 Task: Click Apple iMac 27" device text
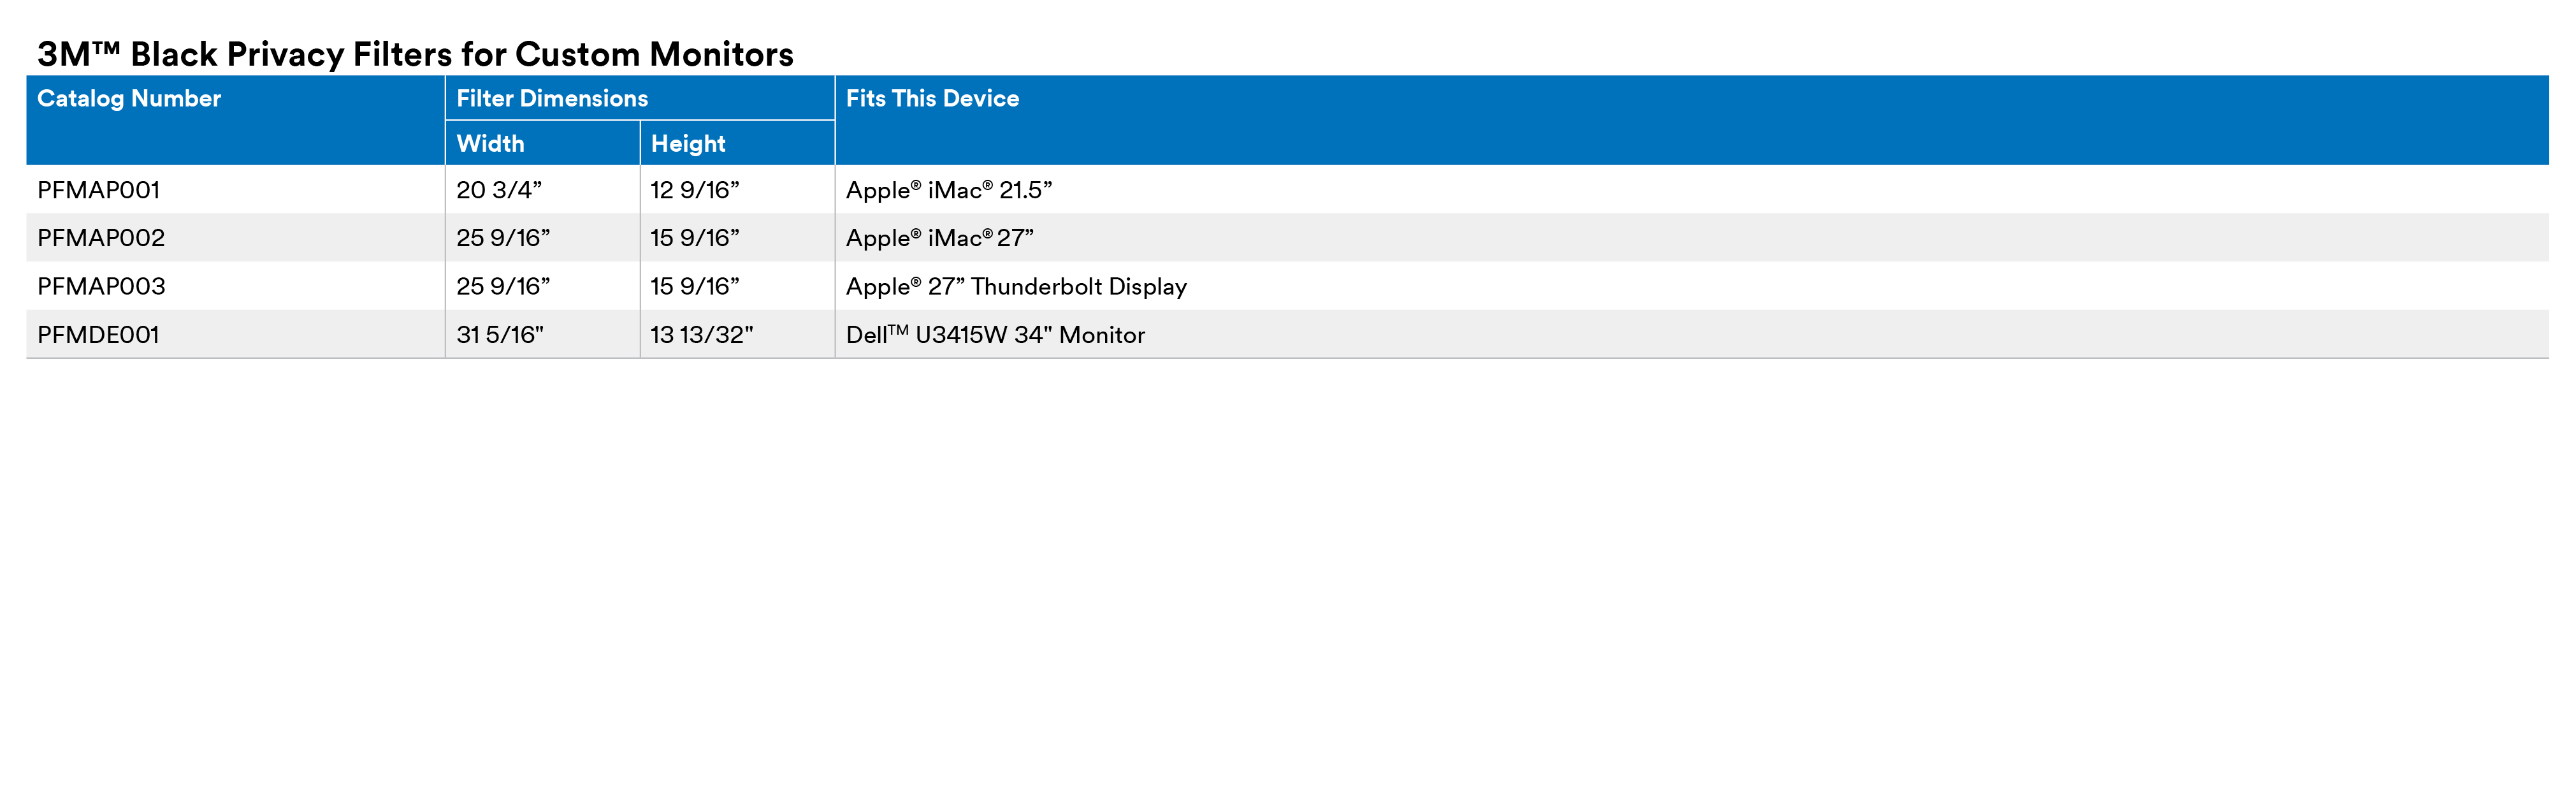(x=939, y=238)
